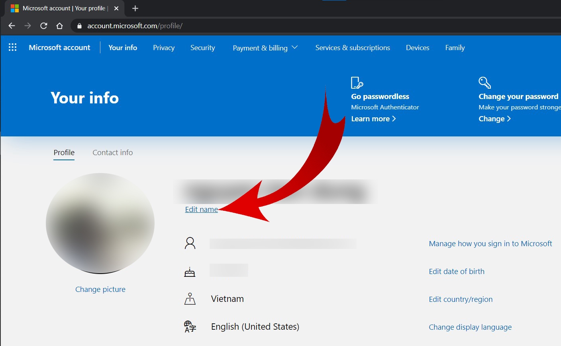The height and width of the screenshot is (346, 561).
Task: Switch to the Contact info tab
Action: click(x=113, y=153)
